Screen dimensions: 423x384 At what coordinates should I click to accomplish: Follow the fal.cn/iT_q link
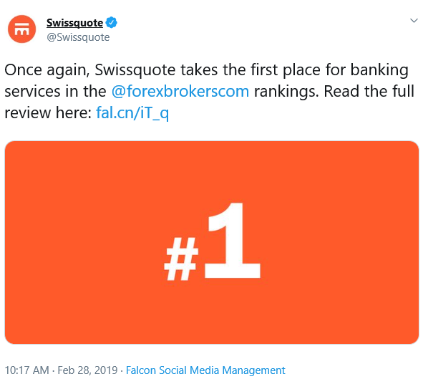(x=132, y=113)
